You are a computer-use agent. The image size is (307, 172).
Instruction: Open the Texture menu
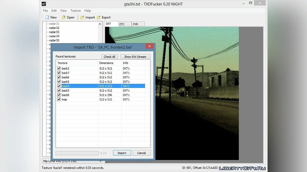(75, 11)
